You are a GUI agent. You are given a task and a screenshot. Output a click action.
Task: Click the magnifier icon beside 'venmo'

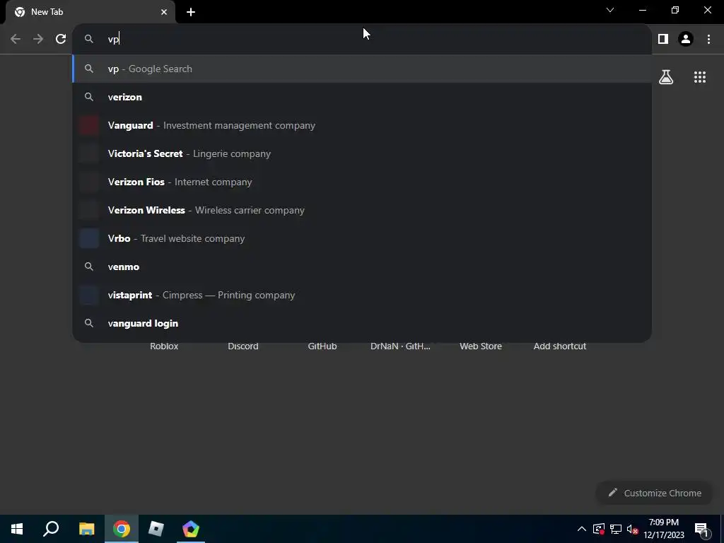point(88,267)
